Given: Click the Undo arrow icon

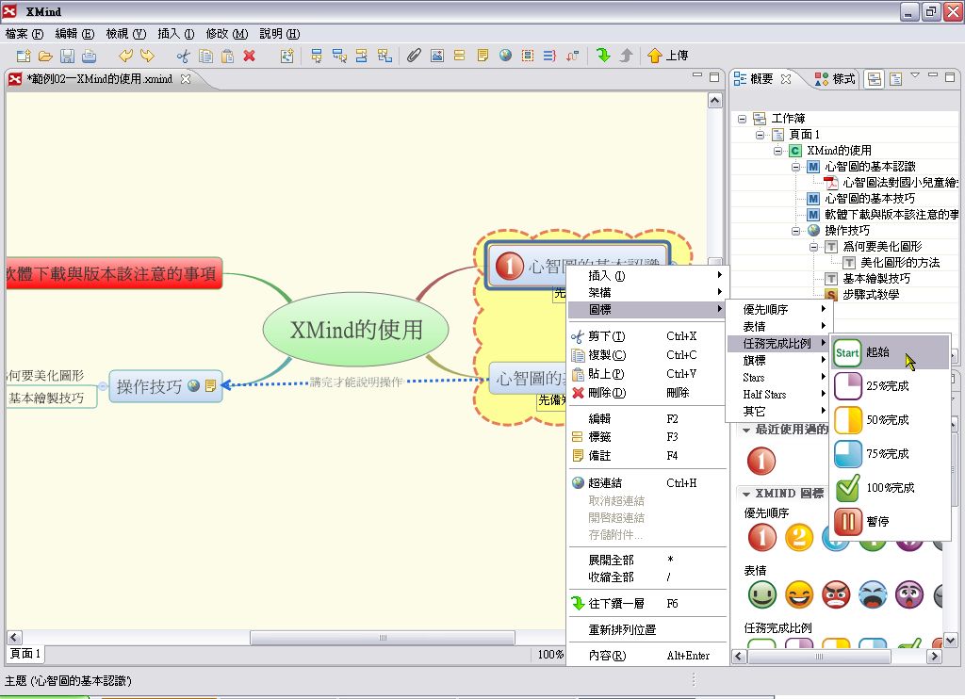Looking at the screenshot, I should [125, 56].
